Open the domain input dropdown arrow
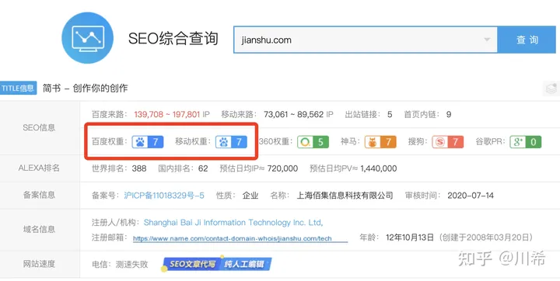The image size is (560, 281). click(x=487, y=40)
